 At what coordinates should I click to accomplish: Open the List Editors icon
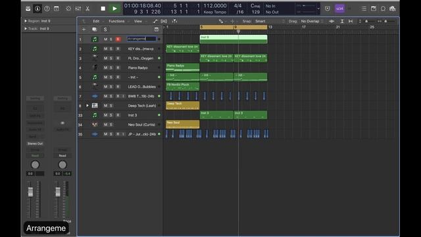point(364,9)
